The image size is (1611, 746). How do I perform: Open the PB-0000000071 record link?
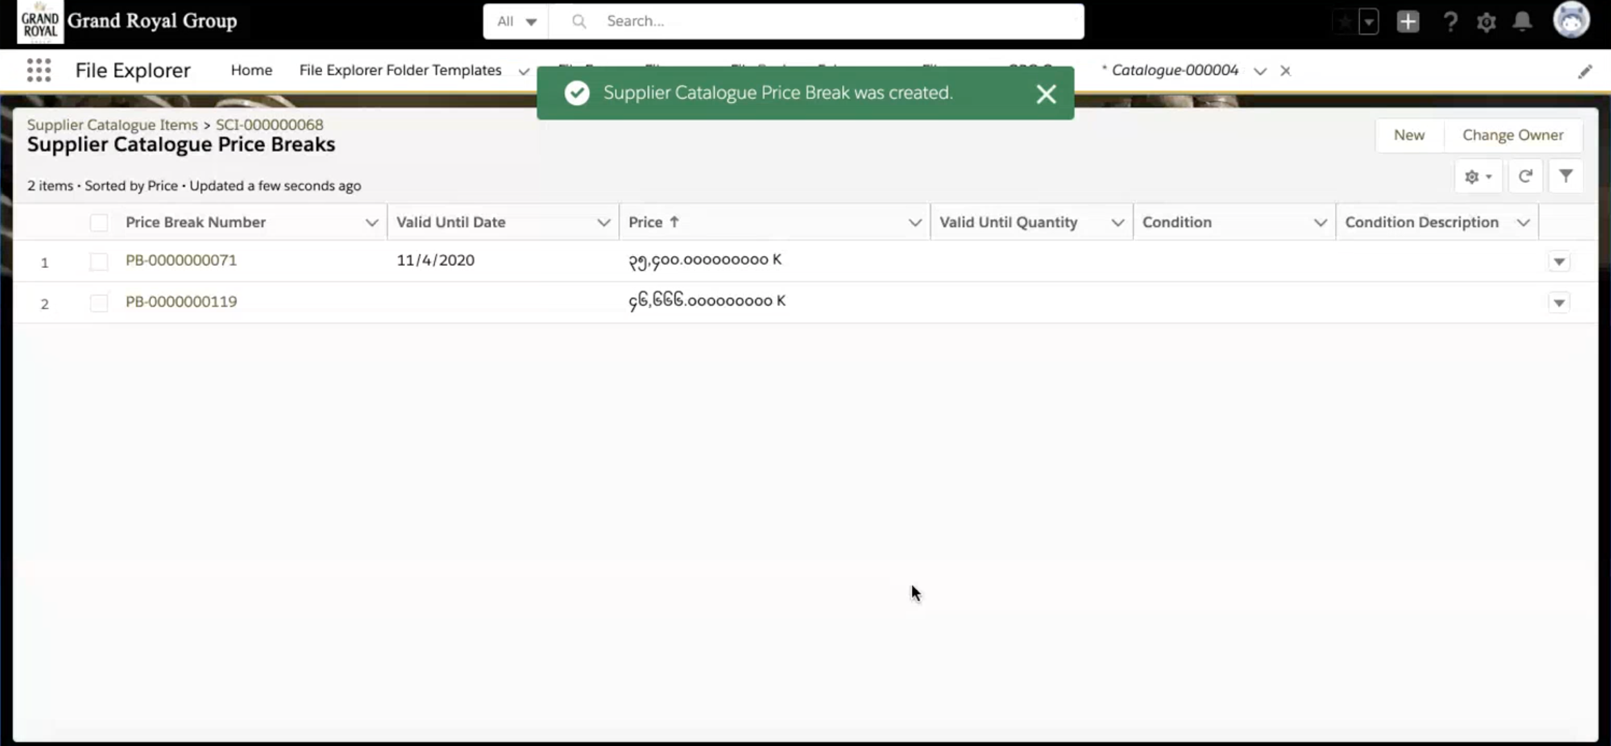(x=181, y=260)
